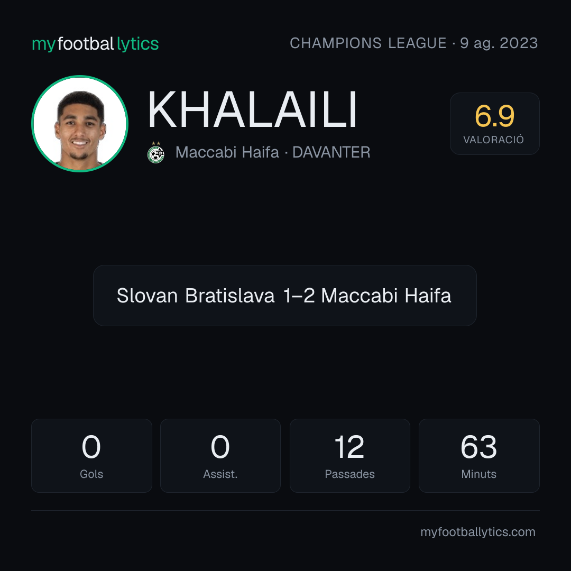The image size is (571, 571).
Task: Open the player's circular portrait photo
Action: (80, 123)
